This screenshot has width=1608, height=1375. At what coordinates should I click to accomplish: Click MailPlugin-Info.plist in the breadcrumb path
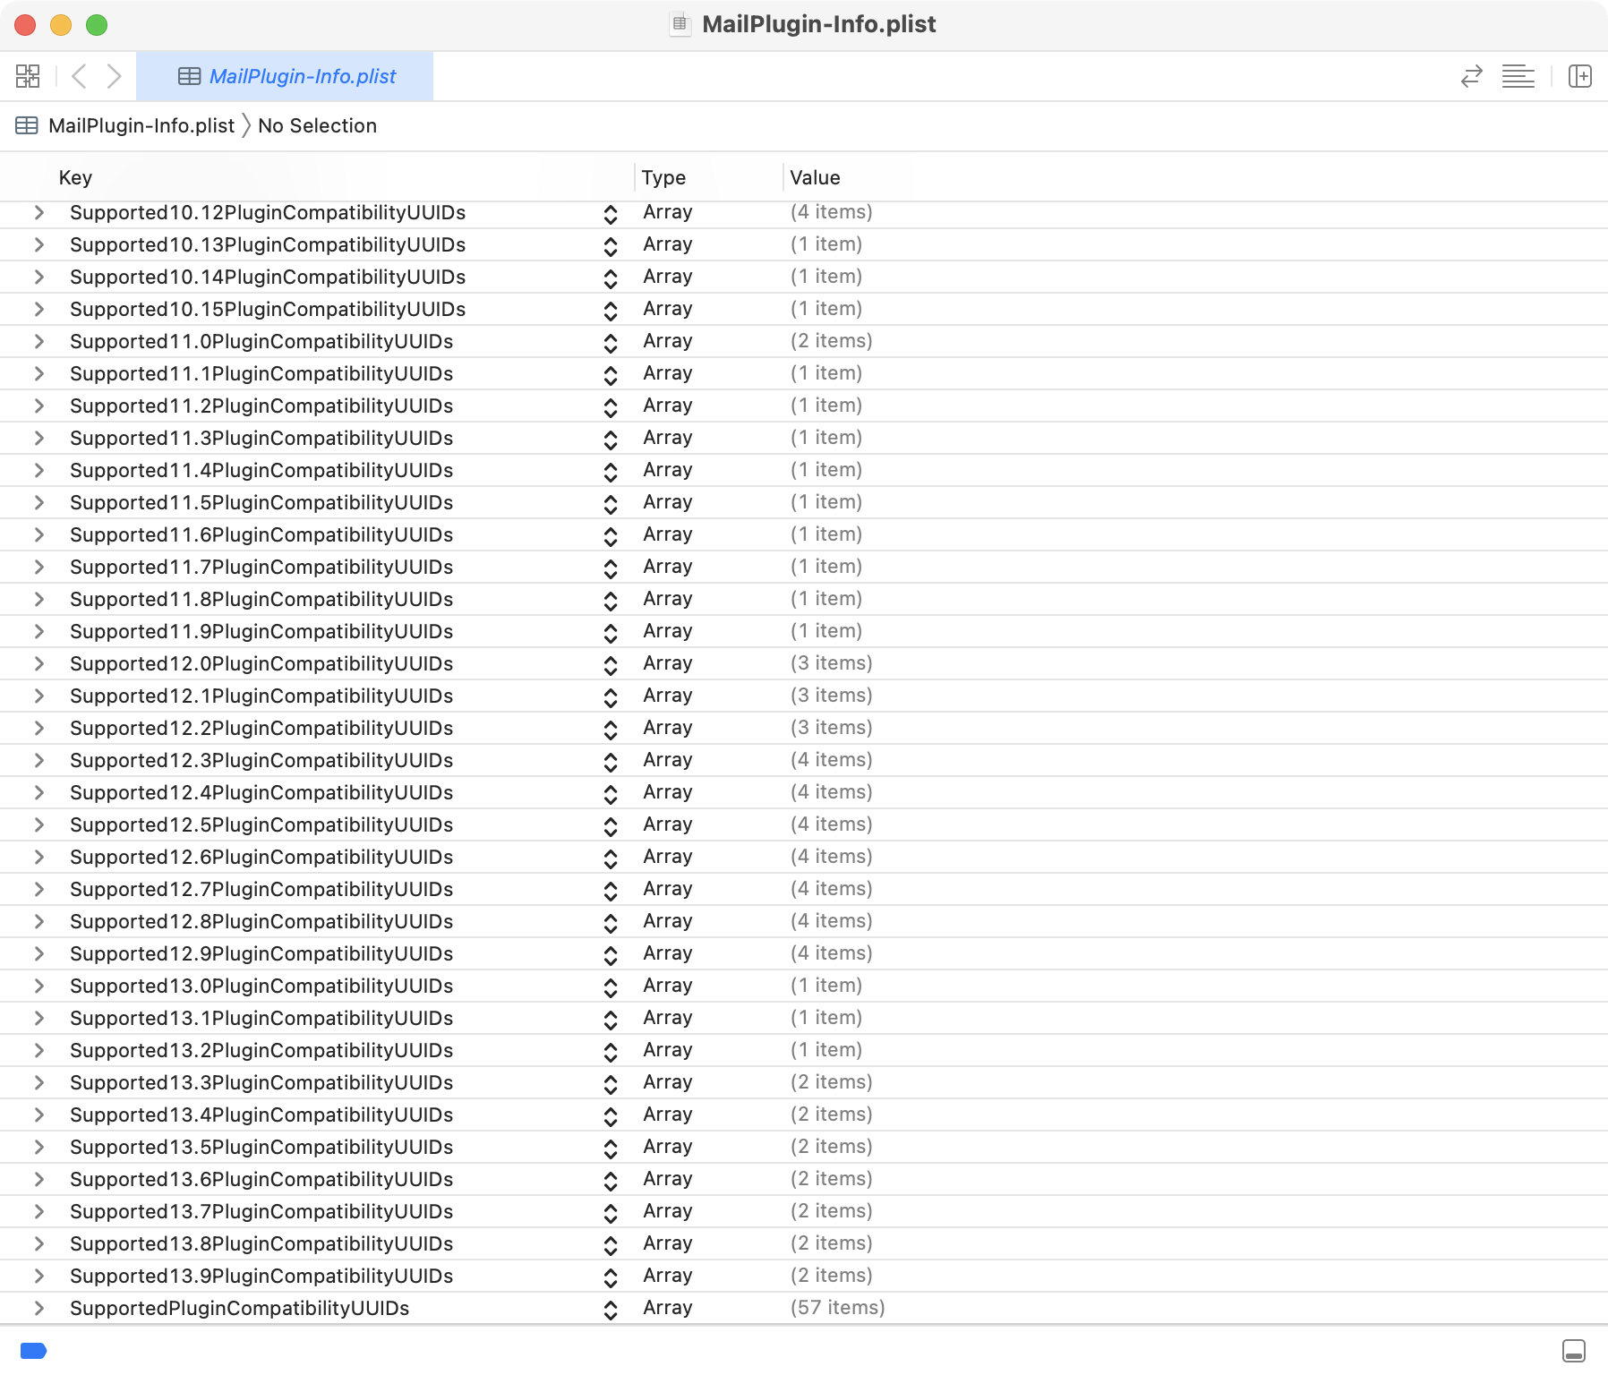point(141,125)
